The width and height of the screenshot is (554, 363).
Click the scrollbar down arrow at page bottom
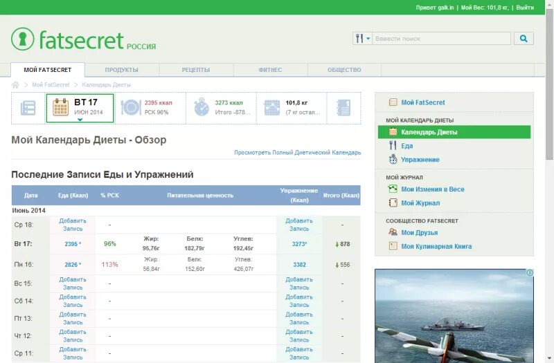[549, 359]
